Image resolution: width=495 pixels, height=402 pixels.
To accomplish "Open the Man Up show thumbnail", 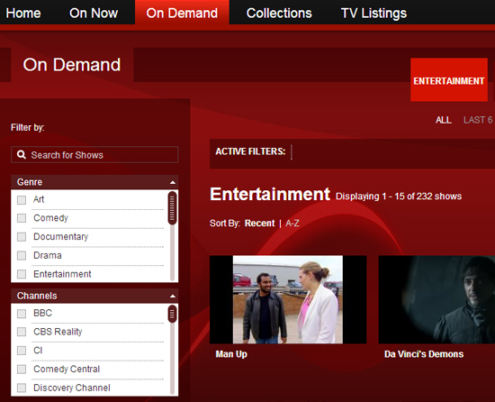I will (288, 299).
